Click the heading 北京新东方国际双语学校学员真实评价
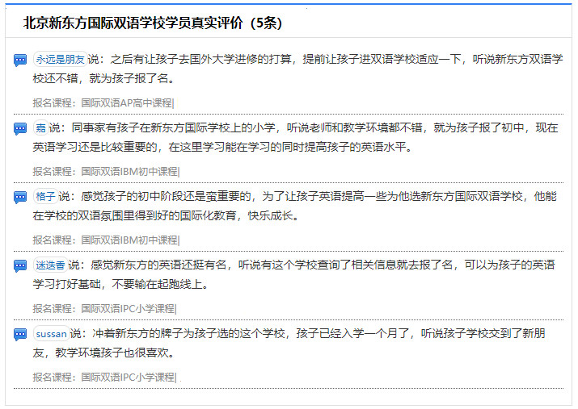This screenshot has width=578, height=409. pos(152,23)
